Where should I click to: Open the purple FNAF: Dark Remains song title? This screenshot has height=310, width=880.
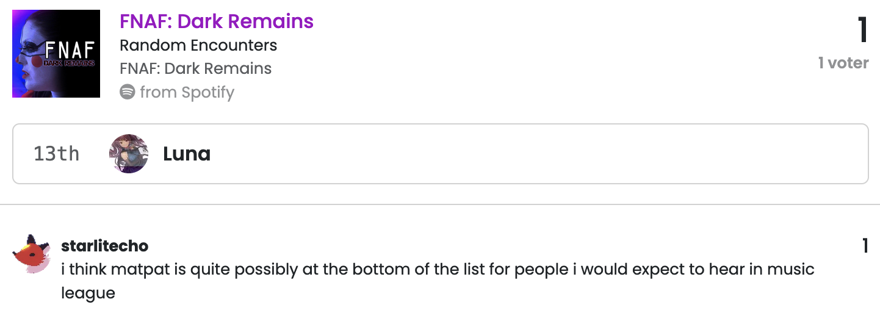(x=217, y=21)
